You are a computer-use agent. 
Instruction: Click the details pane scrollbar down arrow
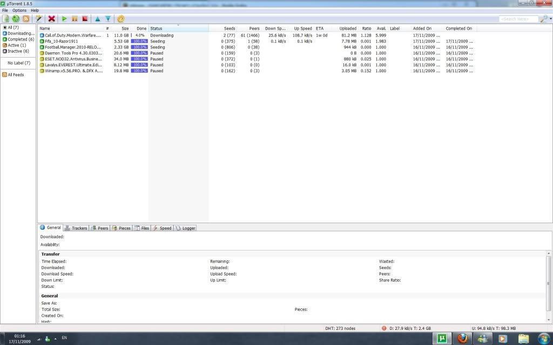[x=549, y=320]
